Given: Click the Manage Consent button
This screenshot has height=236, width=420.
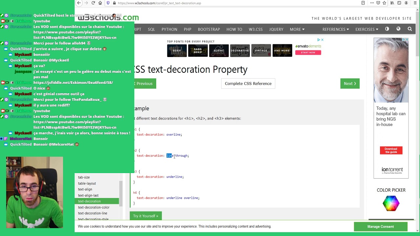Looking at the screenshot, I should click(381, 226).
